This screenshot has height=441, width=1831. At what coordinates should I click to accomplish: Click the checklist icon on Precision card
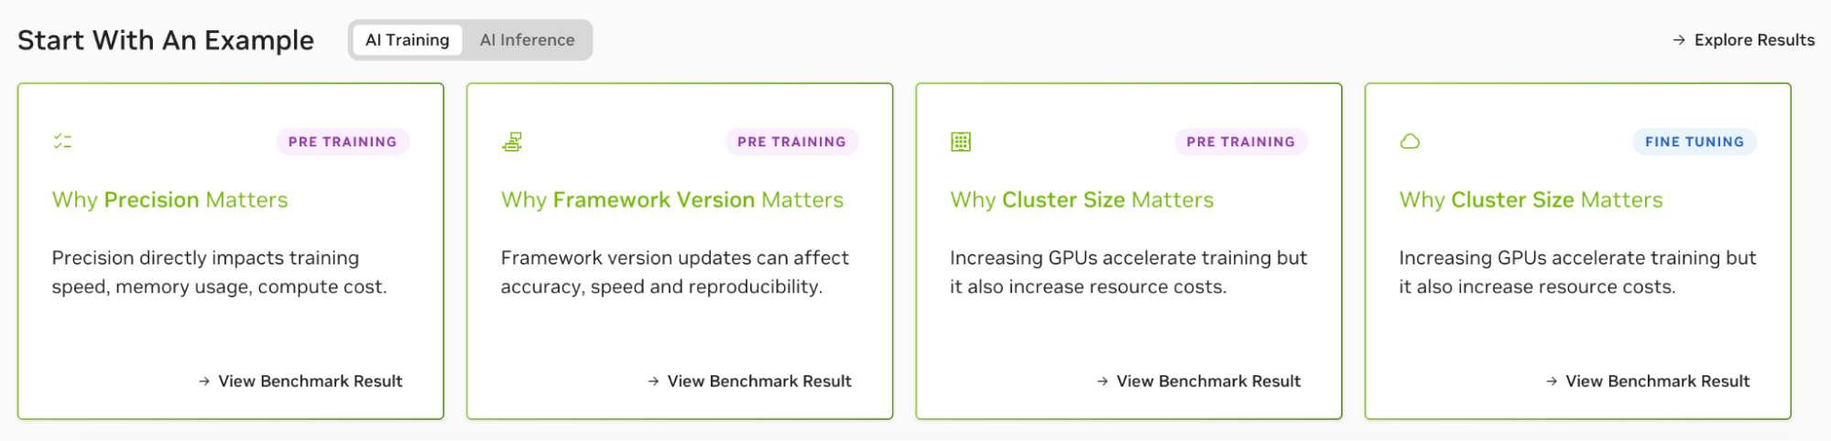pyautogui.click(x=62, y=141)
